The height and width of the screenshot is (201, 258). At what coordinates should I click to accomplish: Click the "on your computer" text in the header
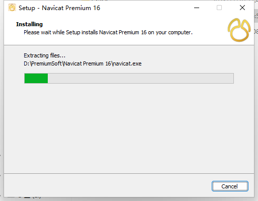point(170,32)
